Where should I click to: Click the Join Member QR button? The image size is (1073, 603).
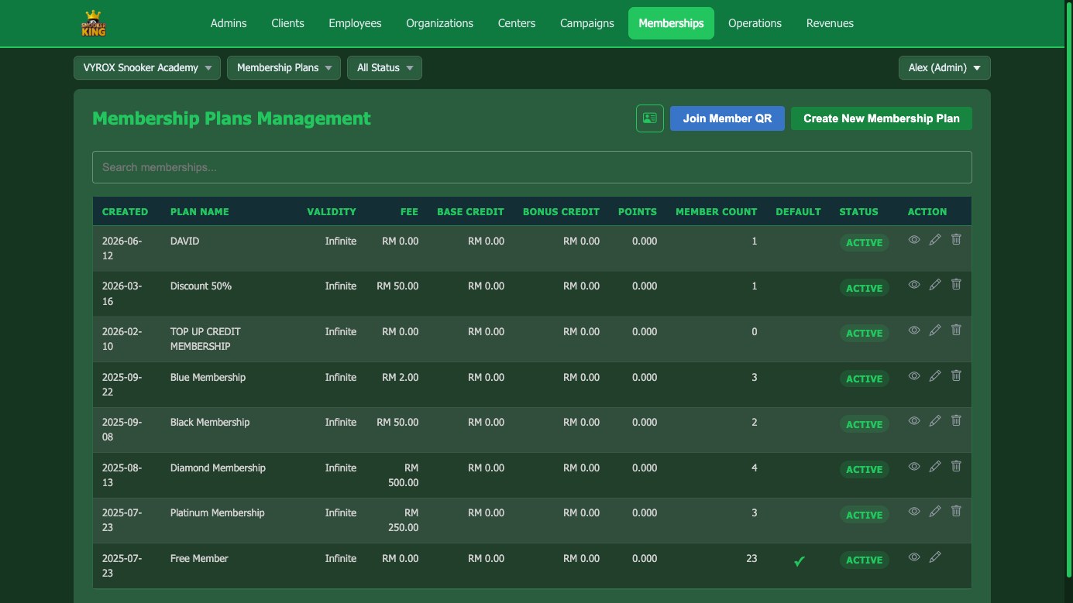point(727,118)
